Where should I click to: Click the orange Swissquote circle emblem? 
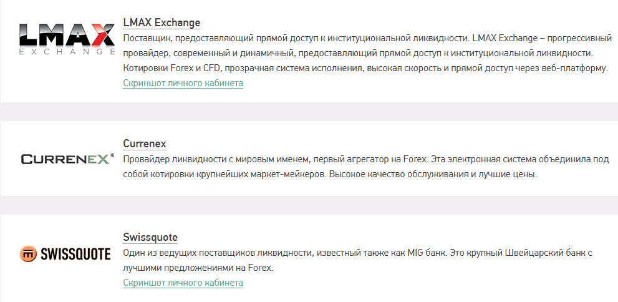28,254
